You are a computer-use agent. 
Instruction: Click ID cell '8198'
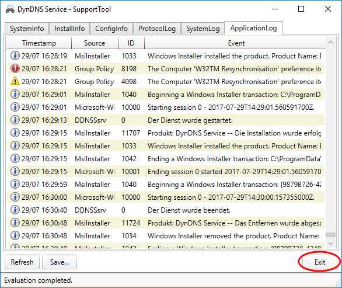point(129,69)
